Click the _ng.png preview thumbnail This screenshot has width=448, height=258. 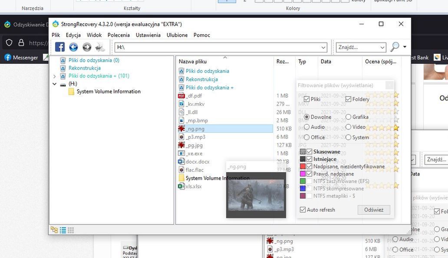click(256, 195)
